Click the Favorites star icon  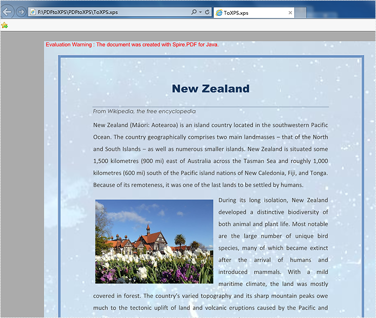point(4,25)
